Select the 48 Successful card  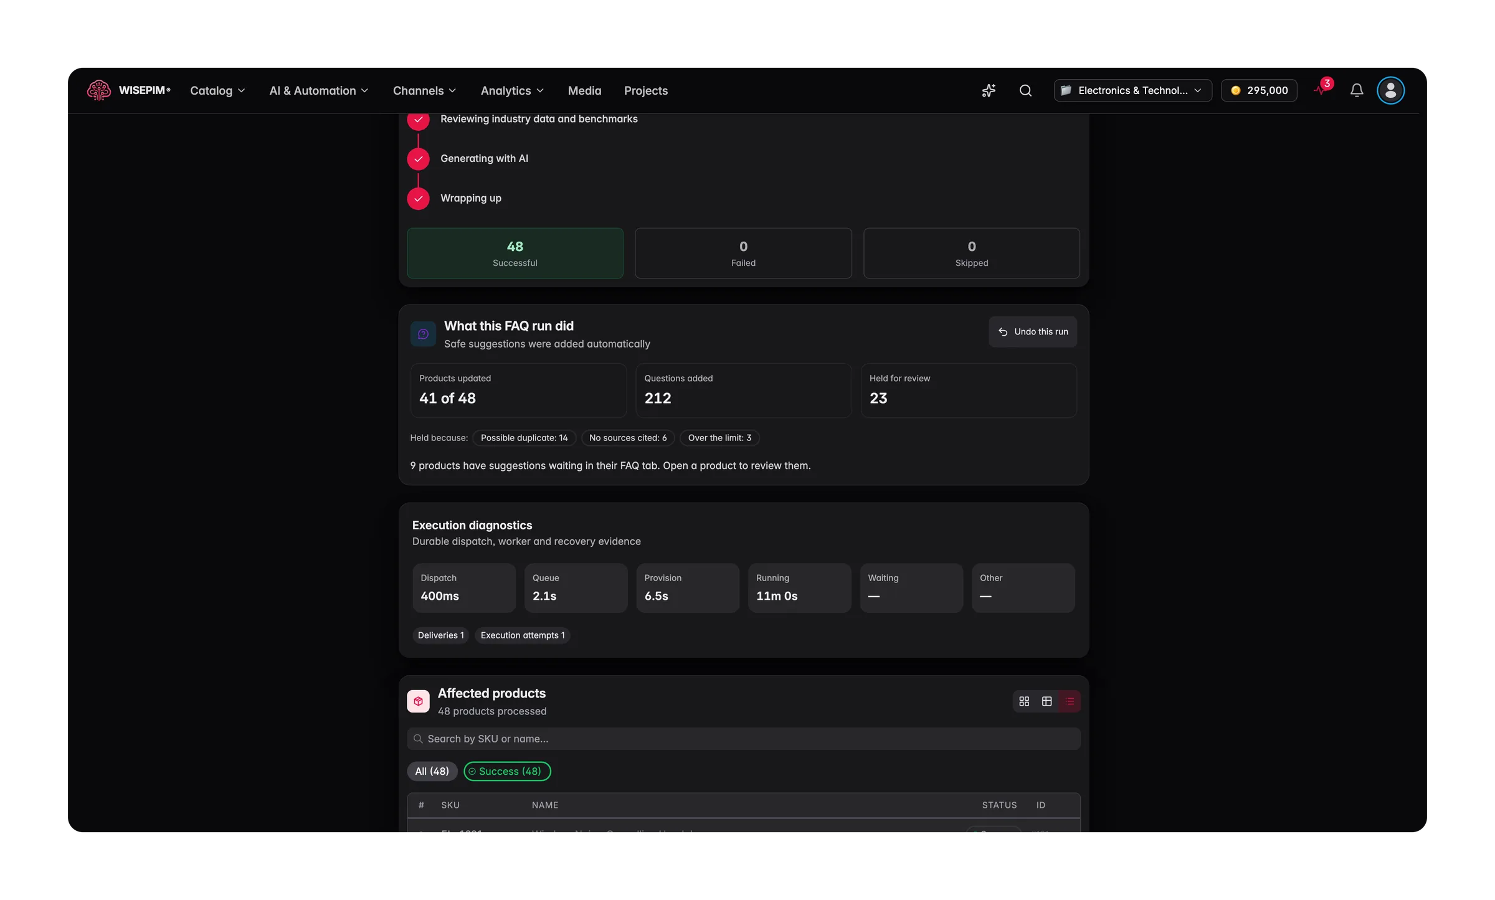(x=515, y=253)
